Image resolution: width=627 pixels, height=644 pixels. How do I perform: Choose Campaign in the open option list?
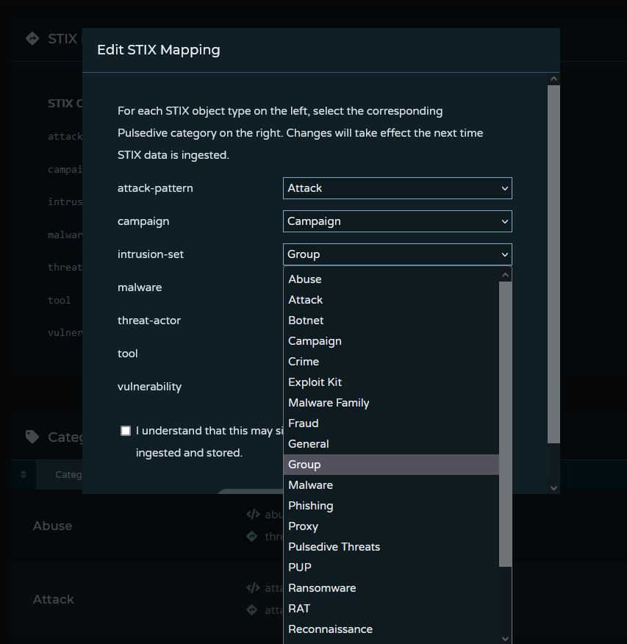pyautogui.click(x=391, y=341)
